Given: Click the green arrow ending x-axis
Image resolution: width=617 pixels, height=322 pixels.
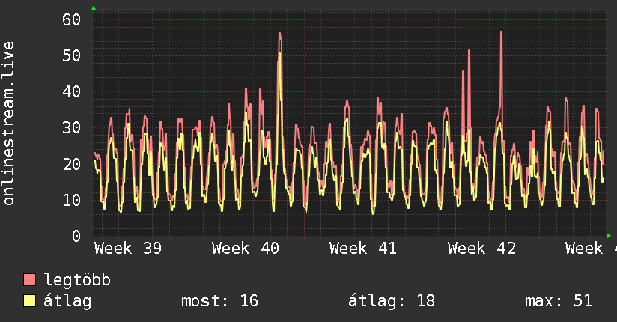Looking at the screenshot, I should pyautogui.click(x=609, y=236).
